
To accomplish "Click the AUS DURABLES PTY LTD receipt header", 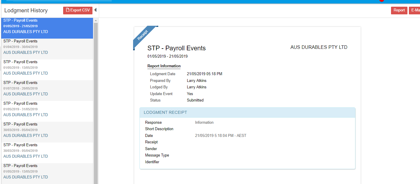I will (x=319, y=47).
